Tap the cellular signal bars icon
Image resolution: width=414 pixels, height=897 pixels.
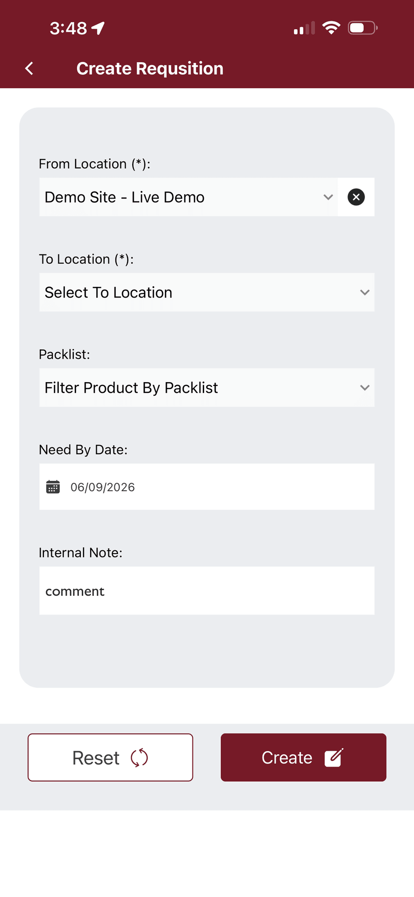(304, 28)
